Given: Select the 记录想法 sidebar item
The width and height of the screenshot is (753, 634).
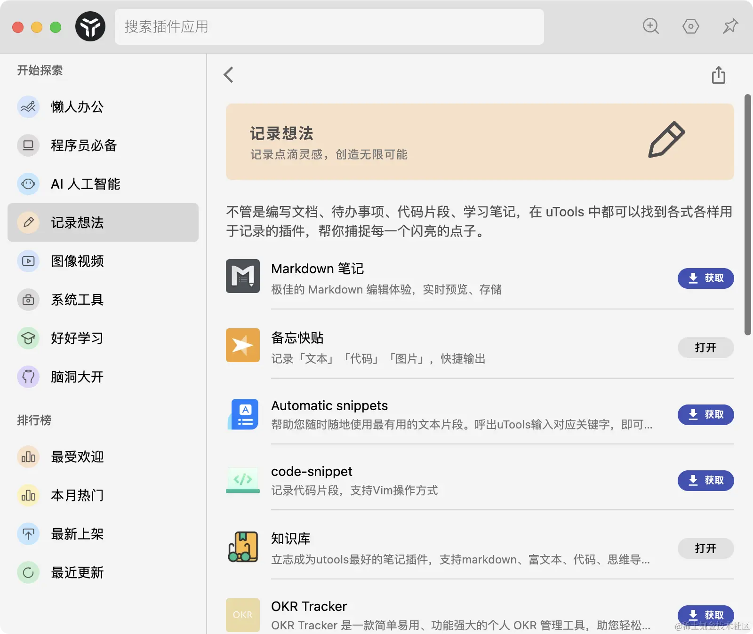Looking at the screenshot, I should click(103, 222).
